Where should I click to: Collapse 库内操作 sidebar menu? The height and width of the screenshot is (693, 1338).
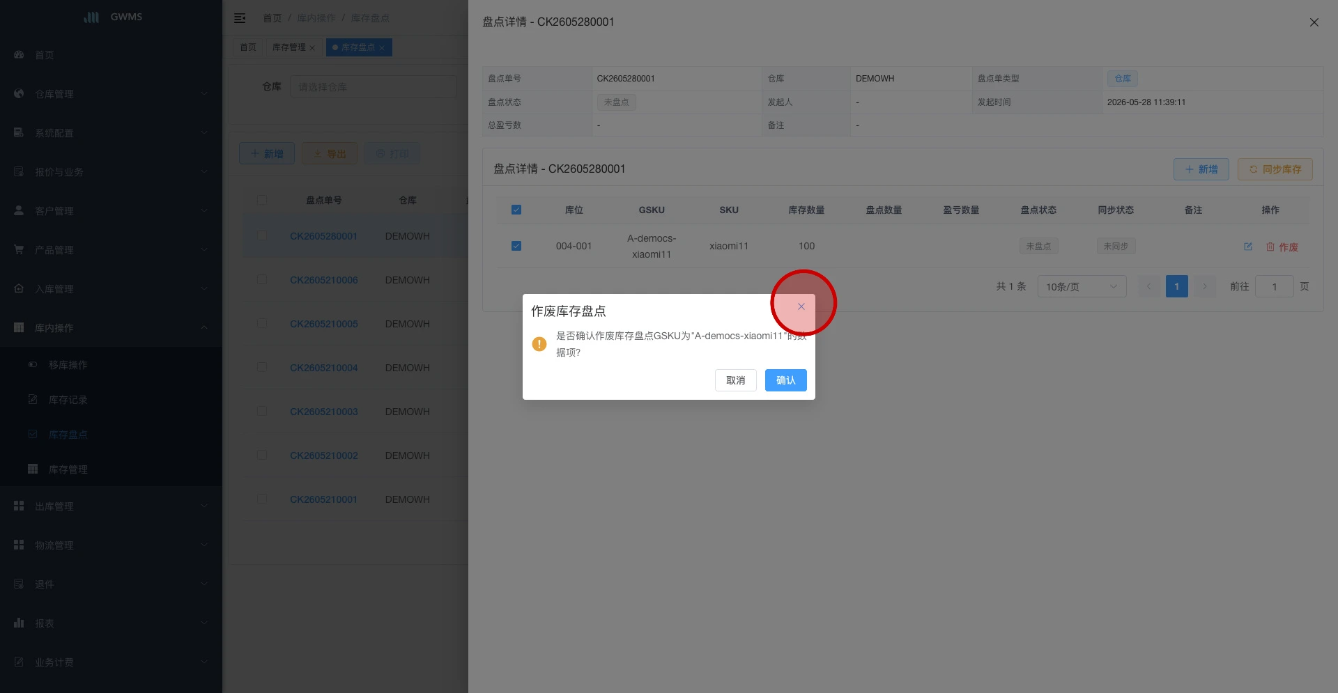point(111,328)
